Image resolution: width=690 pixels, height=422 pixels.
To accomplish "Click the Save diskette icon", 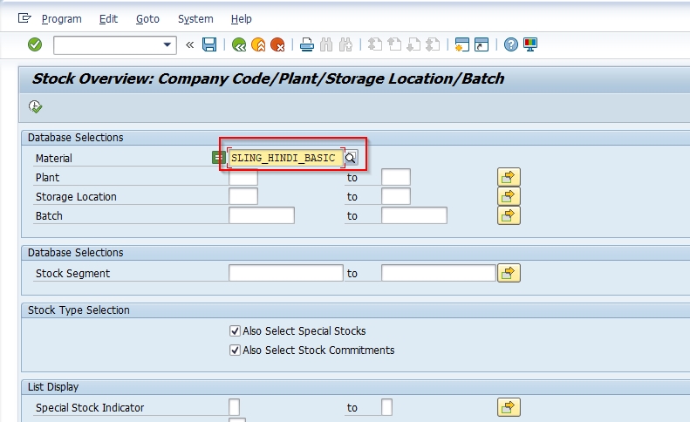I will point(209,44).
